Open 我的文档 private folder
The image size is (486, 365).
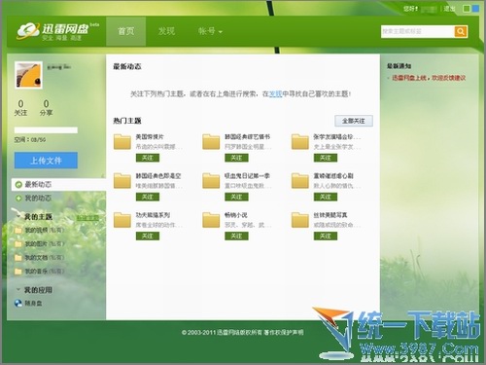pyautogui.click(x=39, y=258)
